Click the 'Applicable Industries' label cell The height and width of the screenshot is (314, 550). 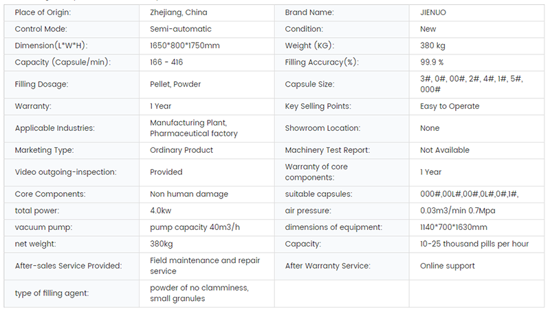(54, 128)
